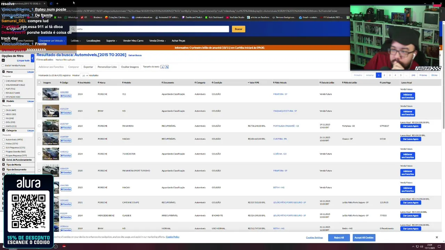Favorite the Mercedes Classe E lot 913299
The height and width of the screenshot is (250, 445).
(x=66, y=217)
